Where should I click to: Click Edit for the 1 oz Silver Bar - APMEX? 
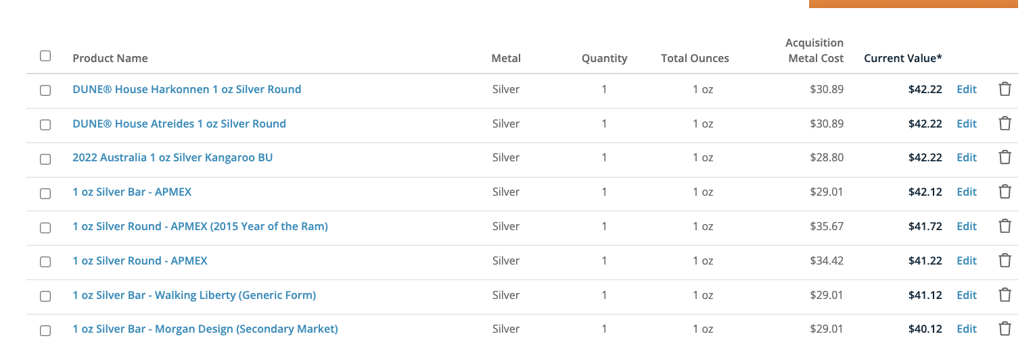pyautogui.click(x=967, y=192)
